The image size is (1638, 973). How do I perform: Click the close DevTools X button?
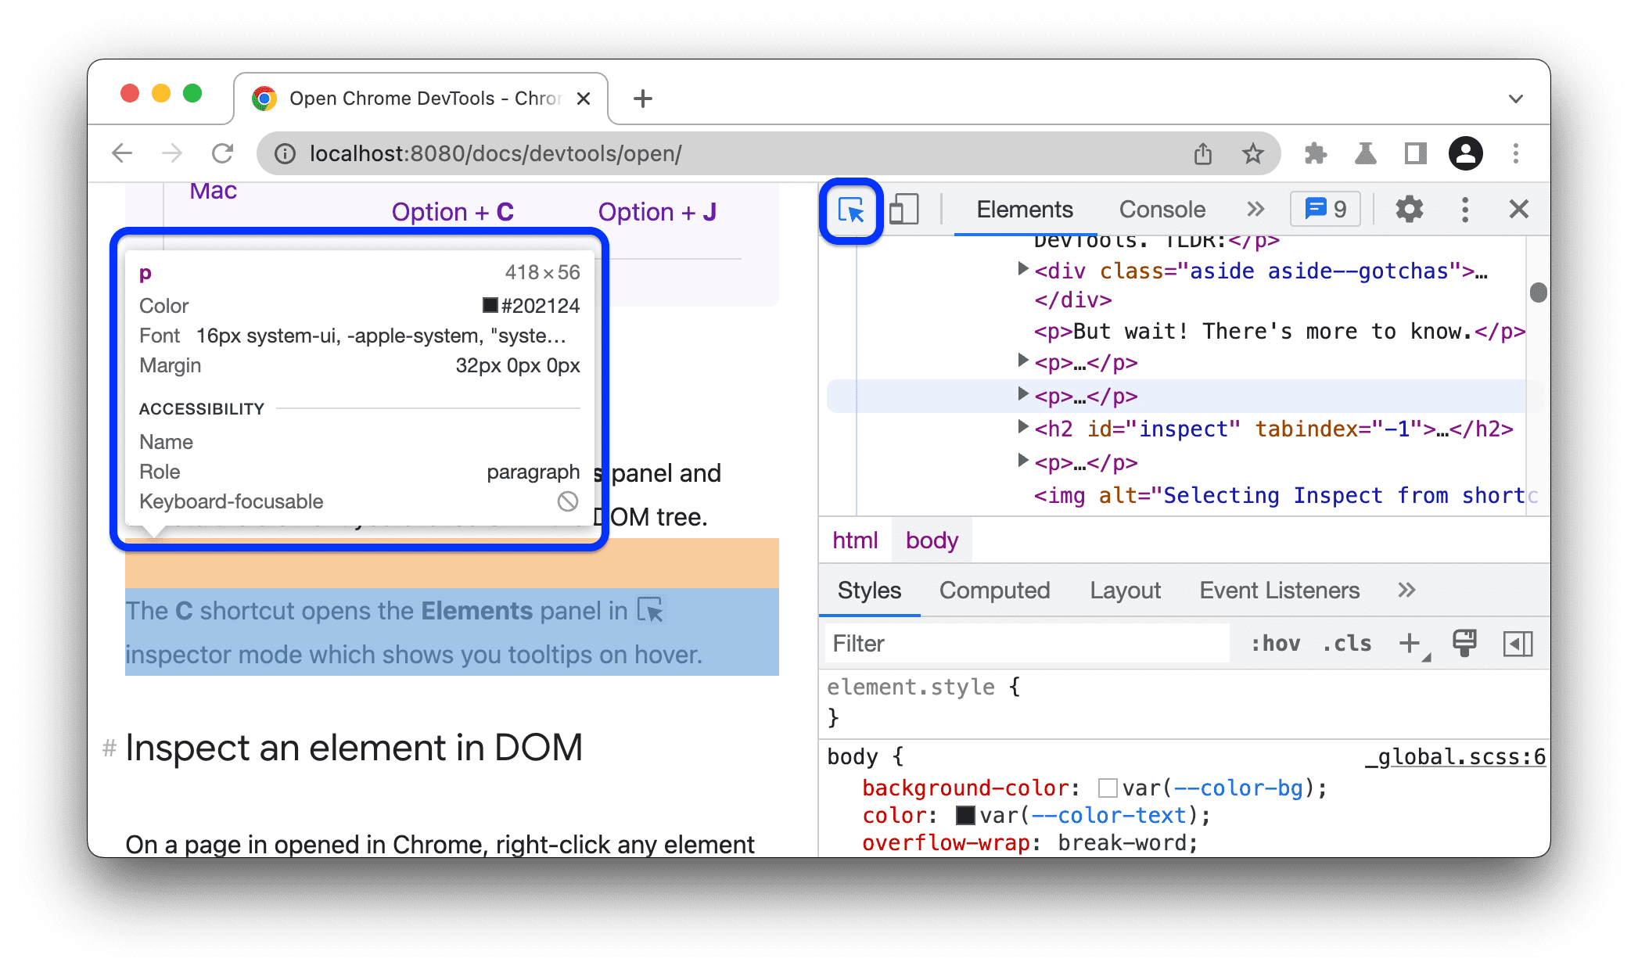pos(1518,210)
